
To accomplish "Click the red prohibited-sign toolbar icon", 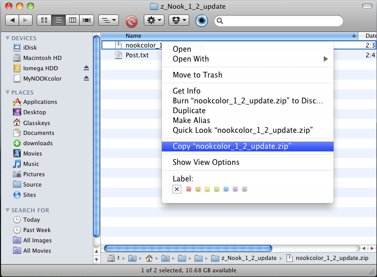I will click(131, 21).
